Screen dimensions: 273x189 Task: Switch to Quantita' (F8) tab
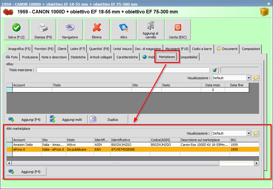pyautogui.click(x=99, y=49)
